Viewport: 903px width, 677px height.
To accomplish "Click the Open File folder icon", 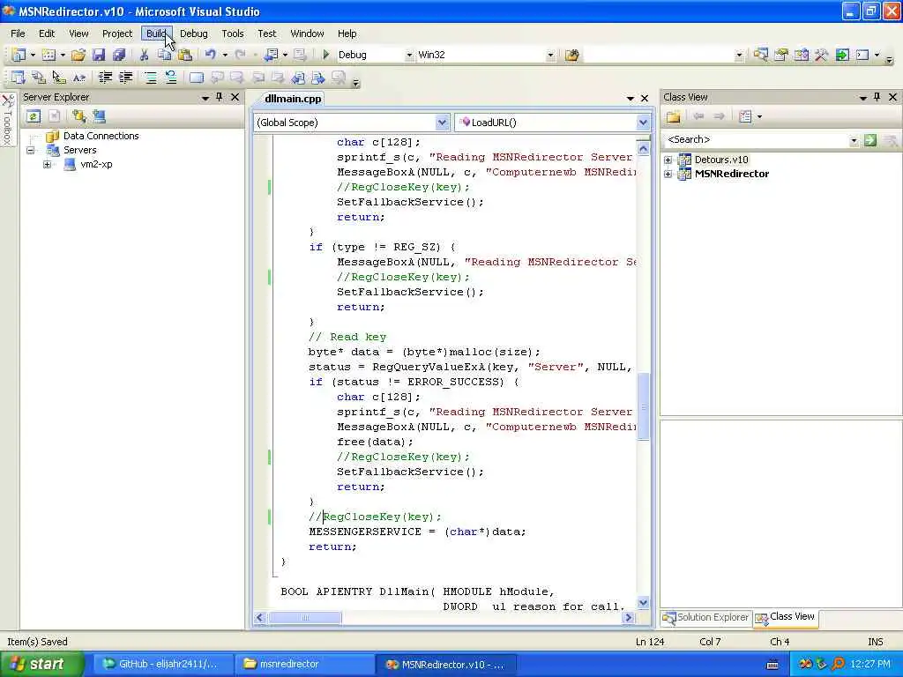I will point(78,55).
